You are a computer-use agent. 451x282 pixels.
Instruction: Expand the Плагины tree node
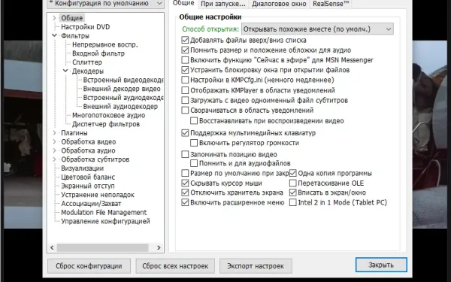[x=54, y=133]
